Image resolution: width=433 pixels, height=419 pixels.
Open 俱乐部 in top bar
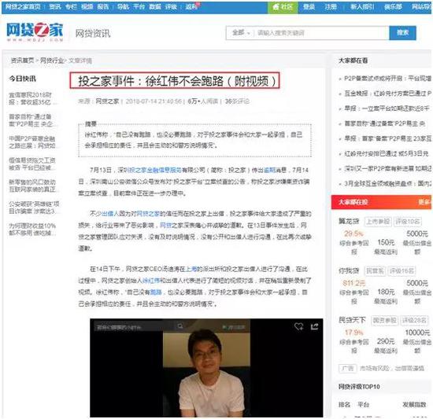click(x=393, y=6)
